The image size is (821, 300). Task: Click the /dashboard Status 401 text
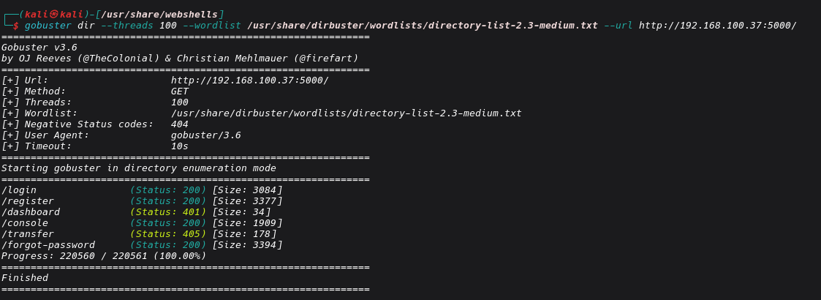[168, 212]
